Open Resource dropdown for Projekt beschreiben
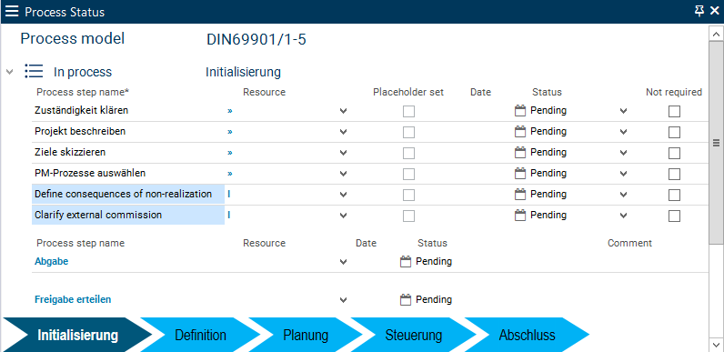 tap(343, 132)
